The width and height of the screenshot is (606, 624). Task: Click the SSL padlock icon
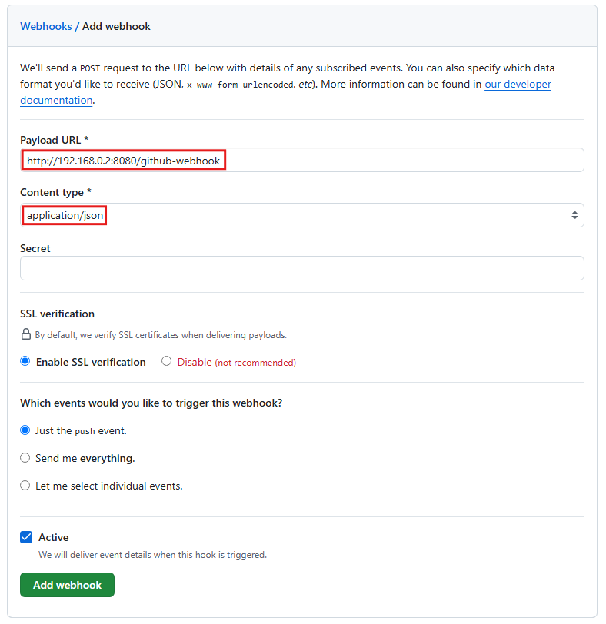[26, 334]
